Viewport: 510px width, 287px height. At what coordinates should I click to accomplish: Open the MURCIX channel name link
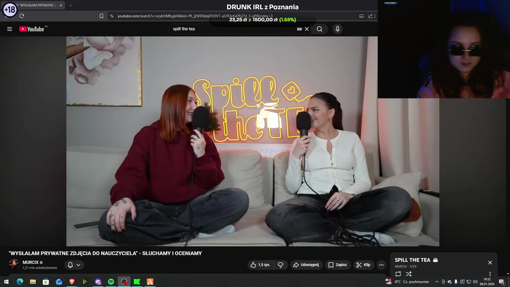pyautogui.click(x=30, y=262)
